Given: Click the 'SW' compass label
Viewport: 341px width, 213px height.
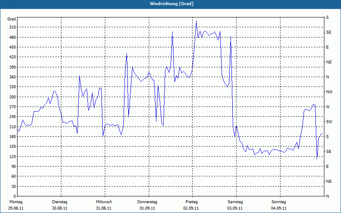Looking at the screenshot, I should coord(329,122).
